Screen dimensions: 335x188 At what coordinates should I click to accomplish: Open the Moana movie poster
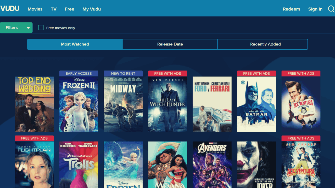tap(167, 165)
